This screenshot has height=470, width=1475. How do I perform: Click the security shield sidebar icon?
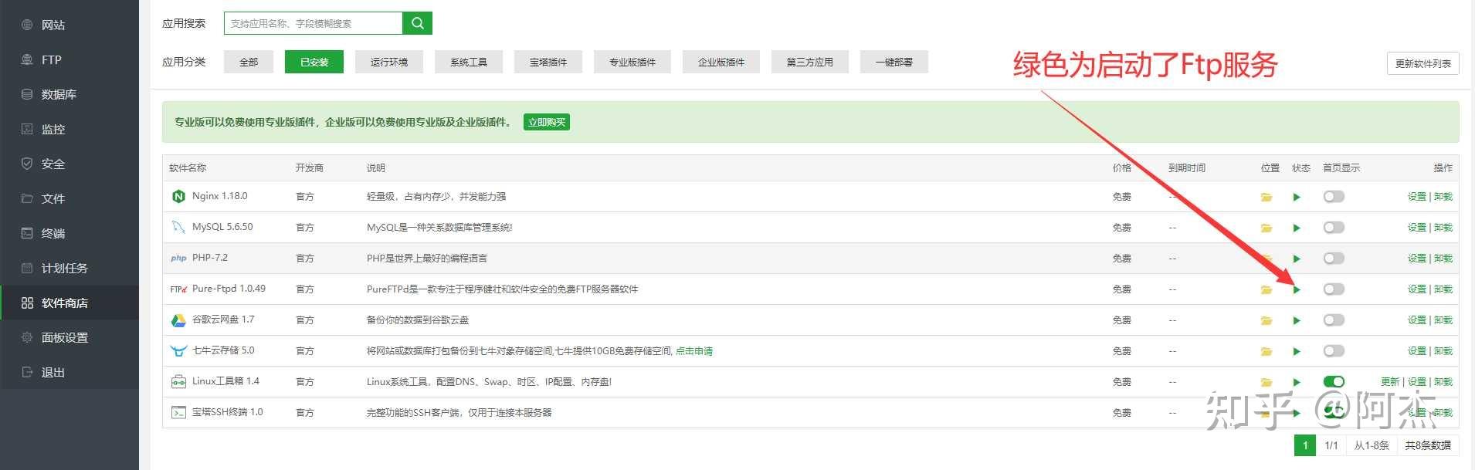(x=27, y=164)
